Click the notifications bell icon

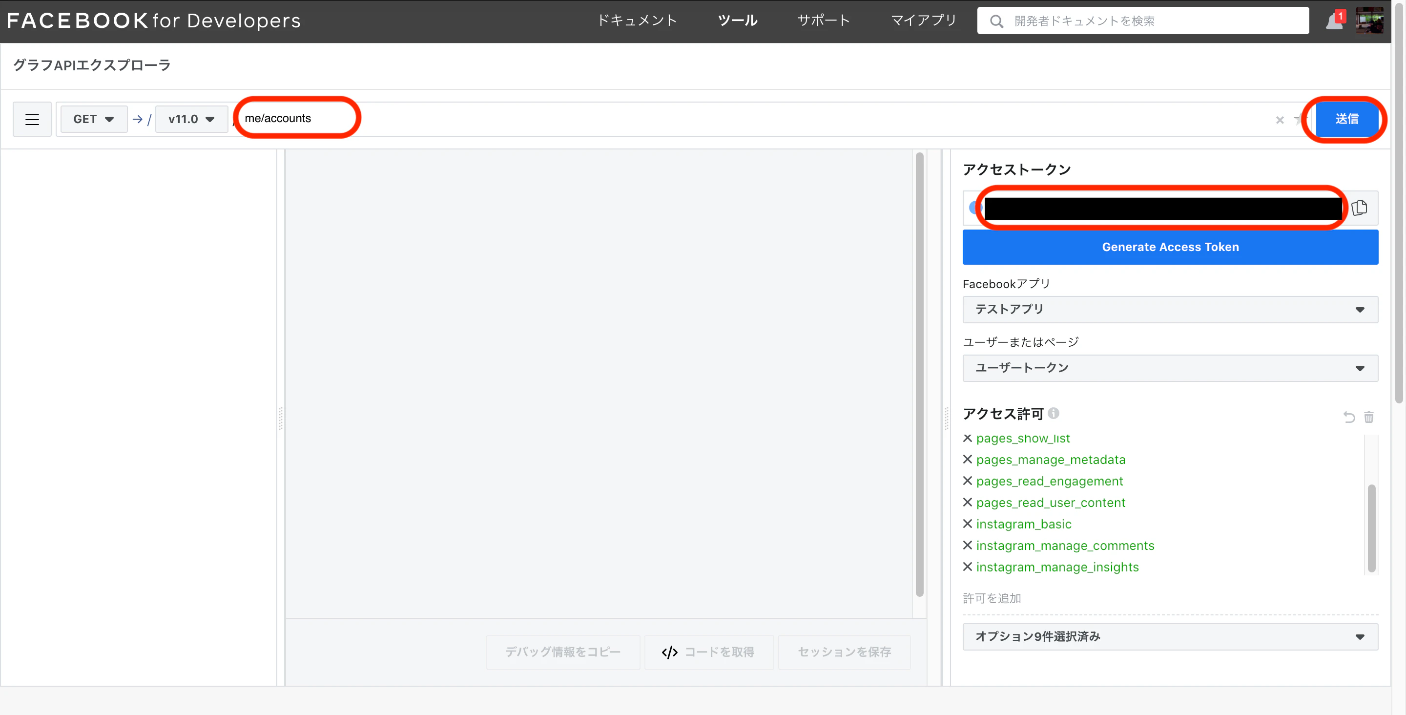(1335, 21)
